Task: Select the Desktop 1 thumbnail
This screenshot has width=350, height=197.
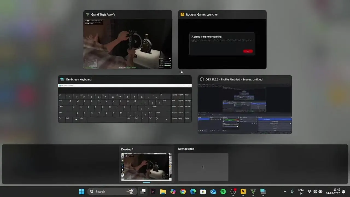Action: pos(147,167)
